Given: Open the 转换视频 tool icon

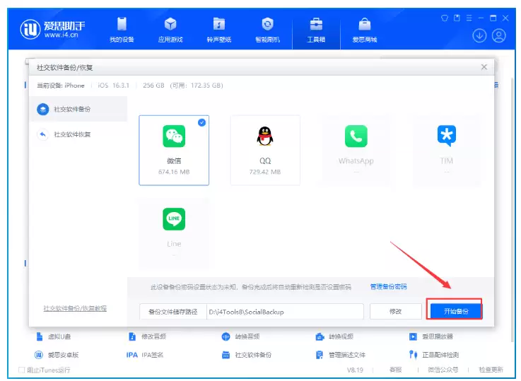Looking at the screenshot, I should (x=320, y=336).
